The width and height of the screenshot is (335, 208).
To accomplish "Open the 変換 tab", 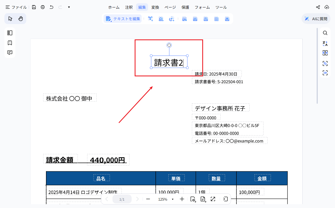I will click(x=155, y=7).
